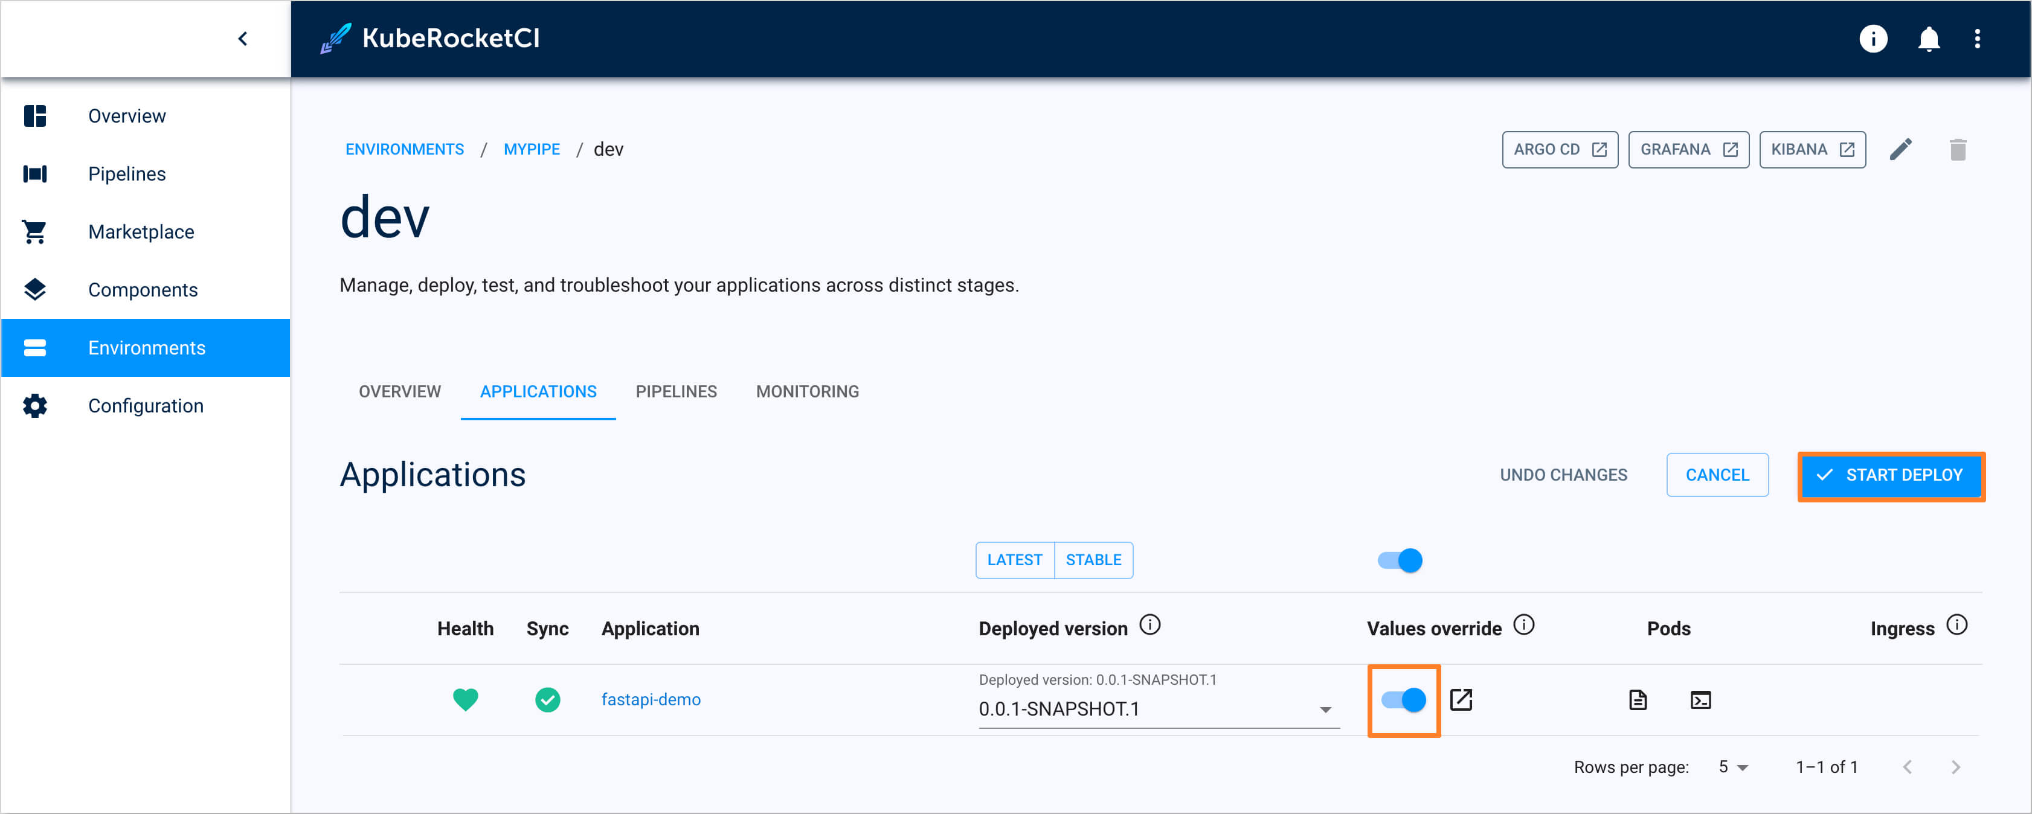Toggle the LATEST/STABLE global applications switch
Screen dimensions: 2032x814
click(1402, 560)
